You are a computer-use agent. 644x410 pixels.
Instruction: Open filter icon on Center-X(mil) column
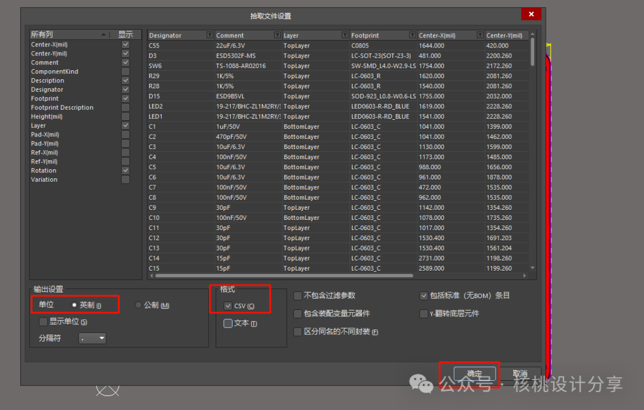coord(479,35)
